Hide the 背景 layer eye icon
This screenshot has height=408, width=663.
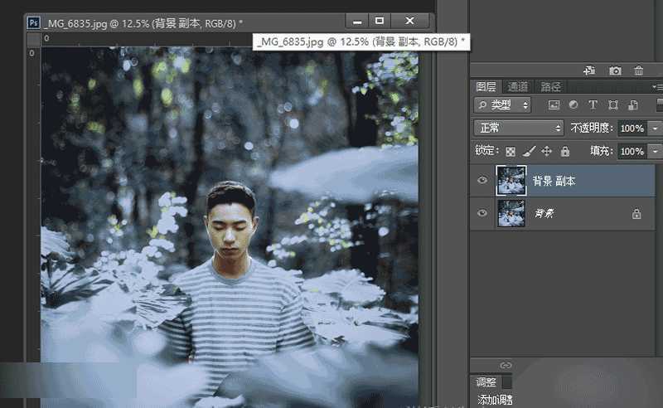482,213
